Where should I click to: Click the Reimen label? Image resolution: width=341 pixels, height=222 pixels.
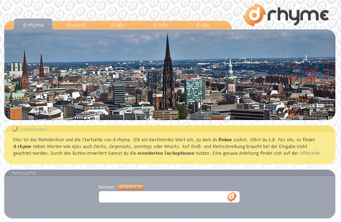pyautogui.click(x=106, y=187)
